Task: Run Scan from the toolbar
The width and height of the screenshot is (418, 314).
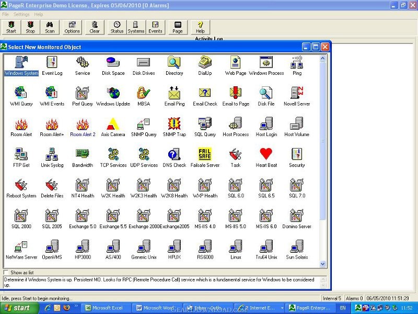Action: point(50,27)
